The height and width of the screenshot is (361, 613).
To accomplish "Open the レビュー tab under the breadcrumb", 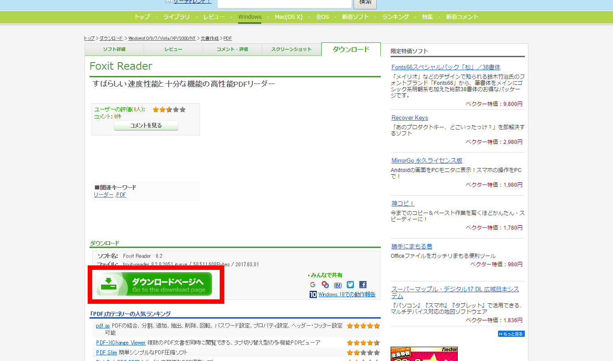I will (173, 50).
